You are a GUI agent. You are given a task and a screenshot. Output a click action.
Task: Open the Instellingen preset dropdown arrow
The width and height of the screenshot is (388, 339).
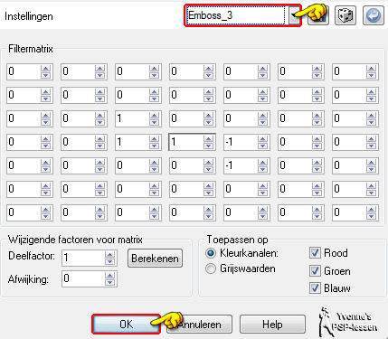pyautogui.click(x=294, y=15)
